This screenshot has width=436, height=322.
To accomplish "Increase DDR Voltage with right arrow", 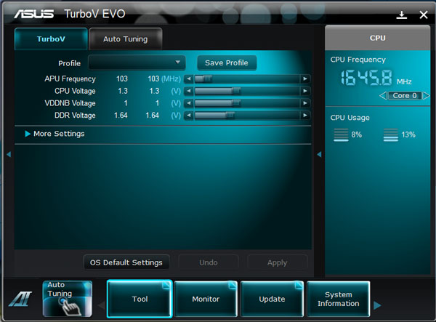I will 305,115.
